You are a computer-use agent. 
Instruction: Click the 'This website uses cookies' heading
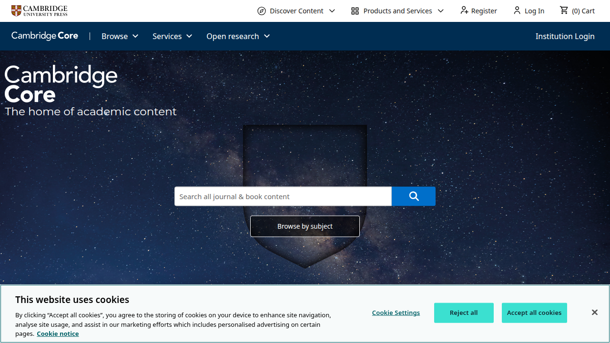pyautogui.click(x=72, y=300)
